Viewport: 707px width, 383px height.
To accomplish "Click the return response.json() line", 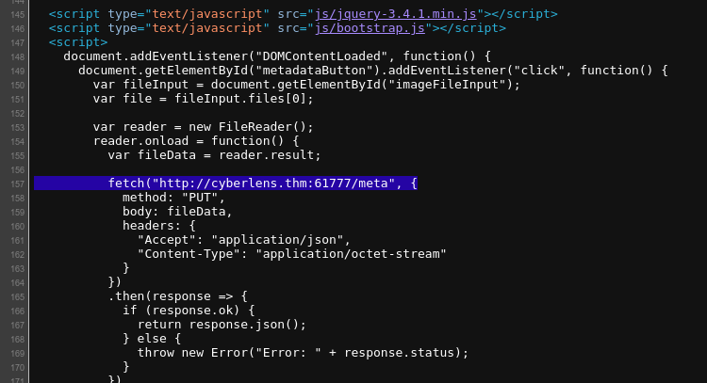I will tap(222, 324).
